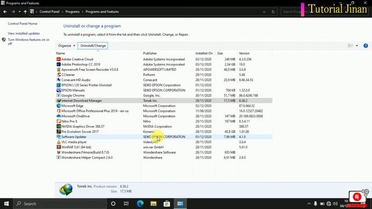Show hidden system tray icons
Screen dimensions: 372x209
[309, 204]
